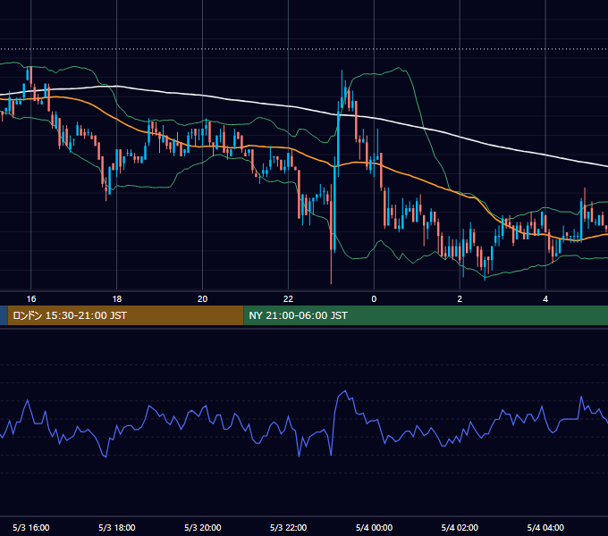Click the 5/4 02:00 date label

[x=460, y=527]
